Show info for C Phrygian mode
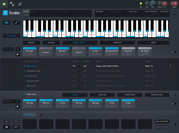179x133 pixels. tap(79, 81)
